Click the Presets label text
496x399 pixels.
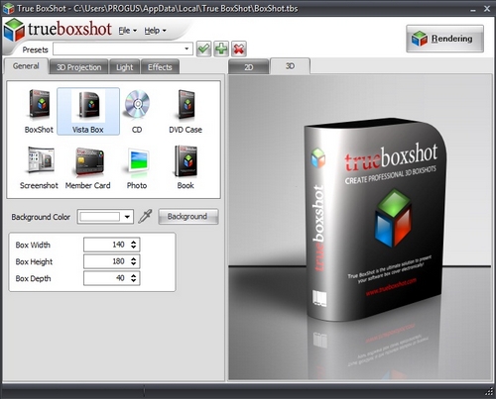(x=35, y=50)
